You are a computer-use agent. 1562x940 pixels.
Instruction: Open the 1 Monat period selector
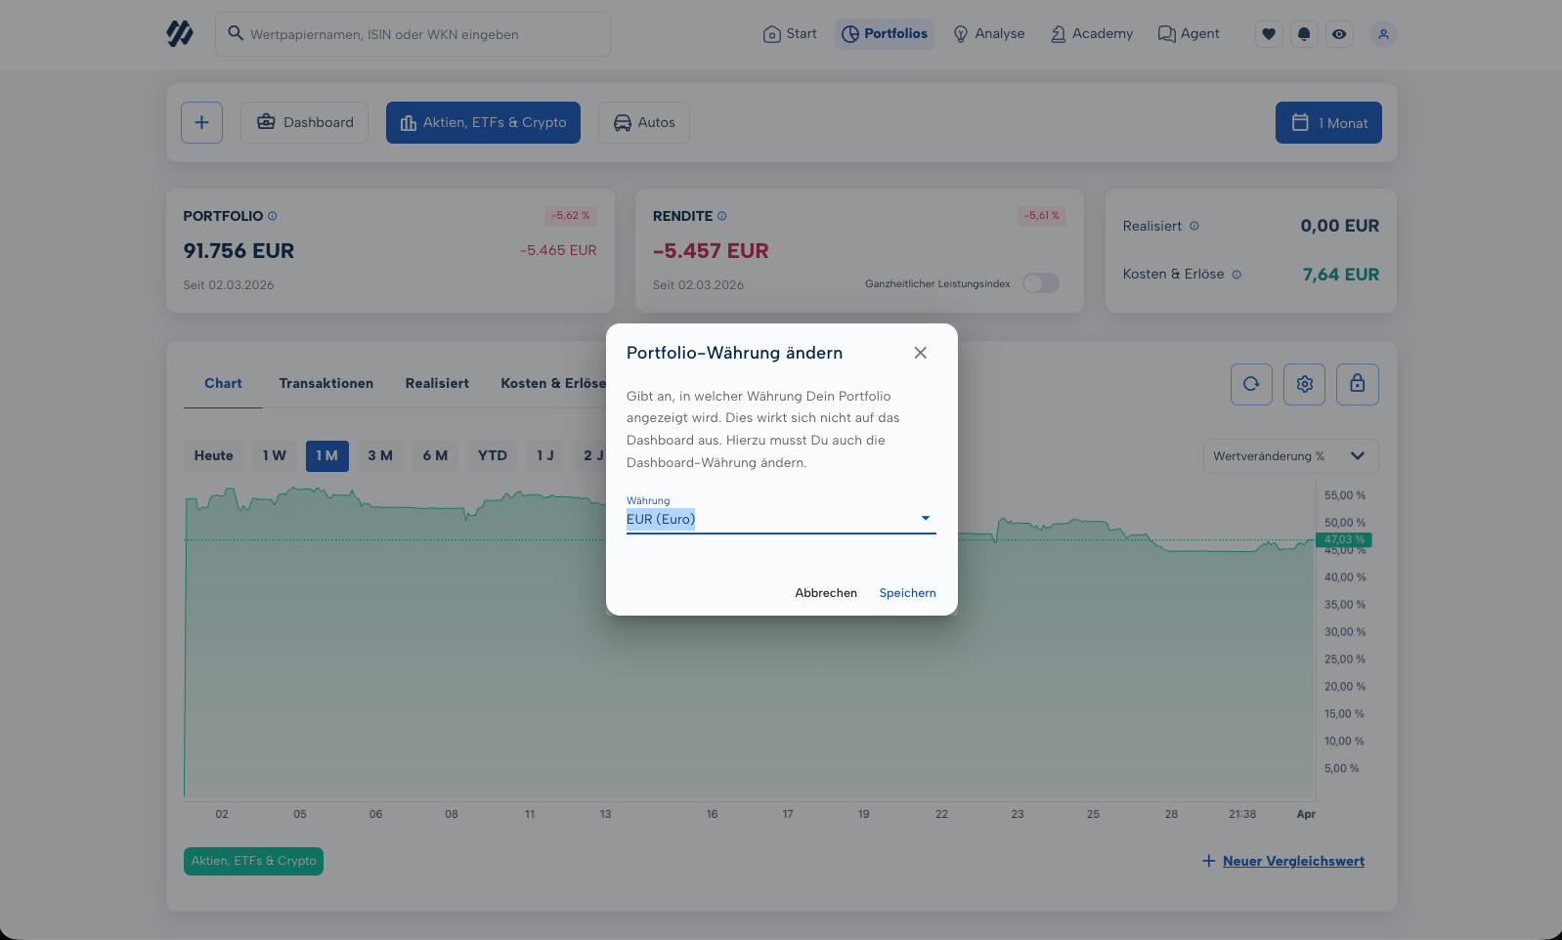[x=1328, y=123]
